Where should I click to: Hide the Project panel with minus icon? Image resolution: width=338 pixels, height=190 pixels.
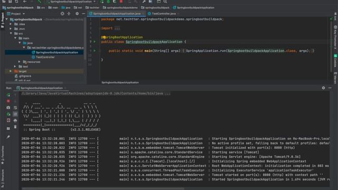(x=83, y=14)
